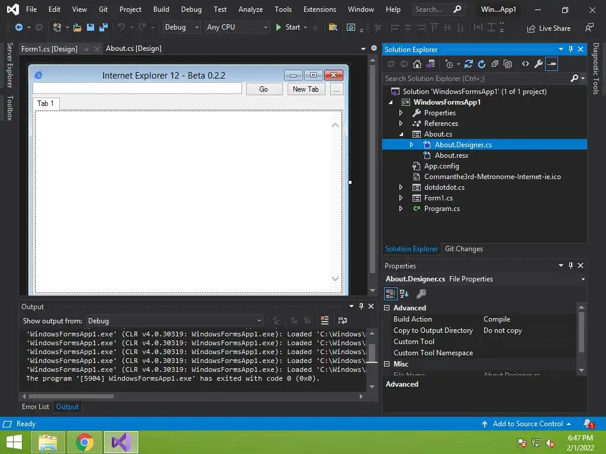Viewport: 606px width, 454px height.
Task: Toggle Show All Files in Solution Explorer
Action: click(508, 64)
